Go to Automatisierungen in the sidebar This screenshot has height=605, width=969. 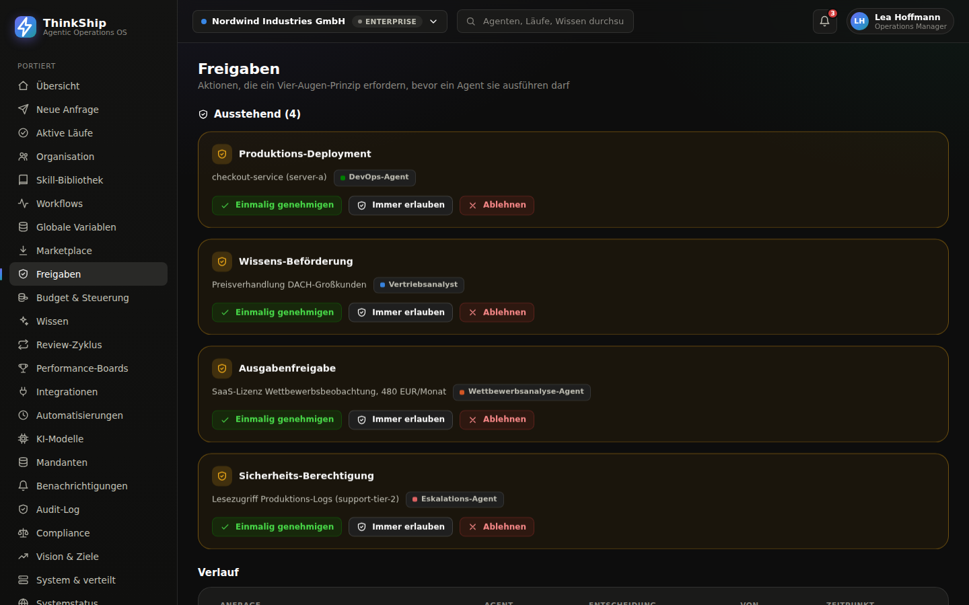click(x=88, y=415)
